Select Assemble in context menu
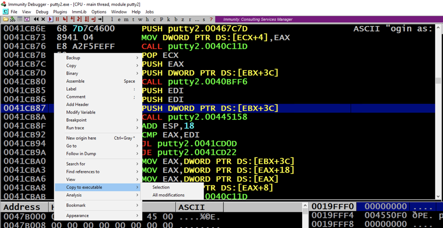Viewport: 443px width, 228px height. pyautogui.click(x=98, y=81)
